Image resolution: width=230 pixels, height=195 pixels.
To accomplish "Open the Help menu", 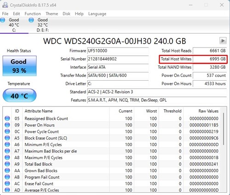I will (x=79, y=14).
